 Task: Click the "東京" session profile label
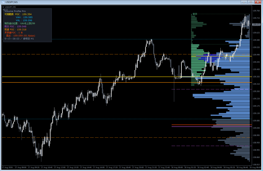(x=195, y=14)
